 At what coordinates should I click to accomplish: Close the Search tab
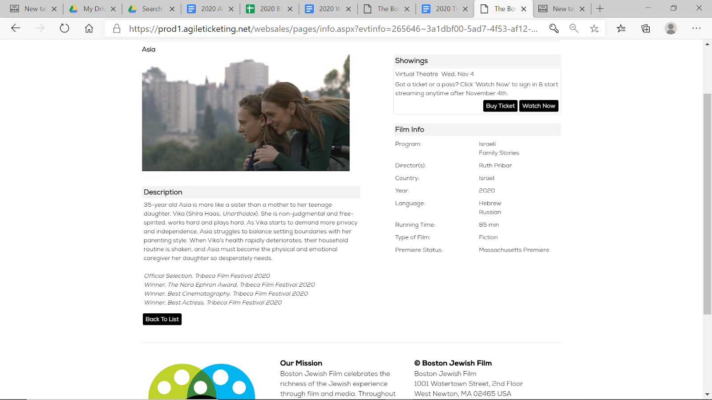pyautogui.click(x=172, y=9)
